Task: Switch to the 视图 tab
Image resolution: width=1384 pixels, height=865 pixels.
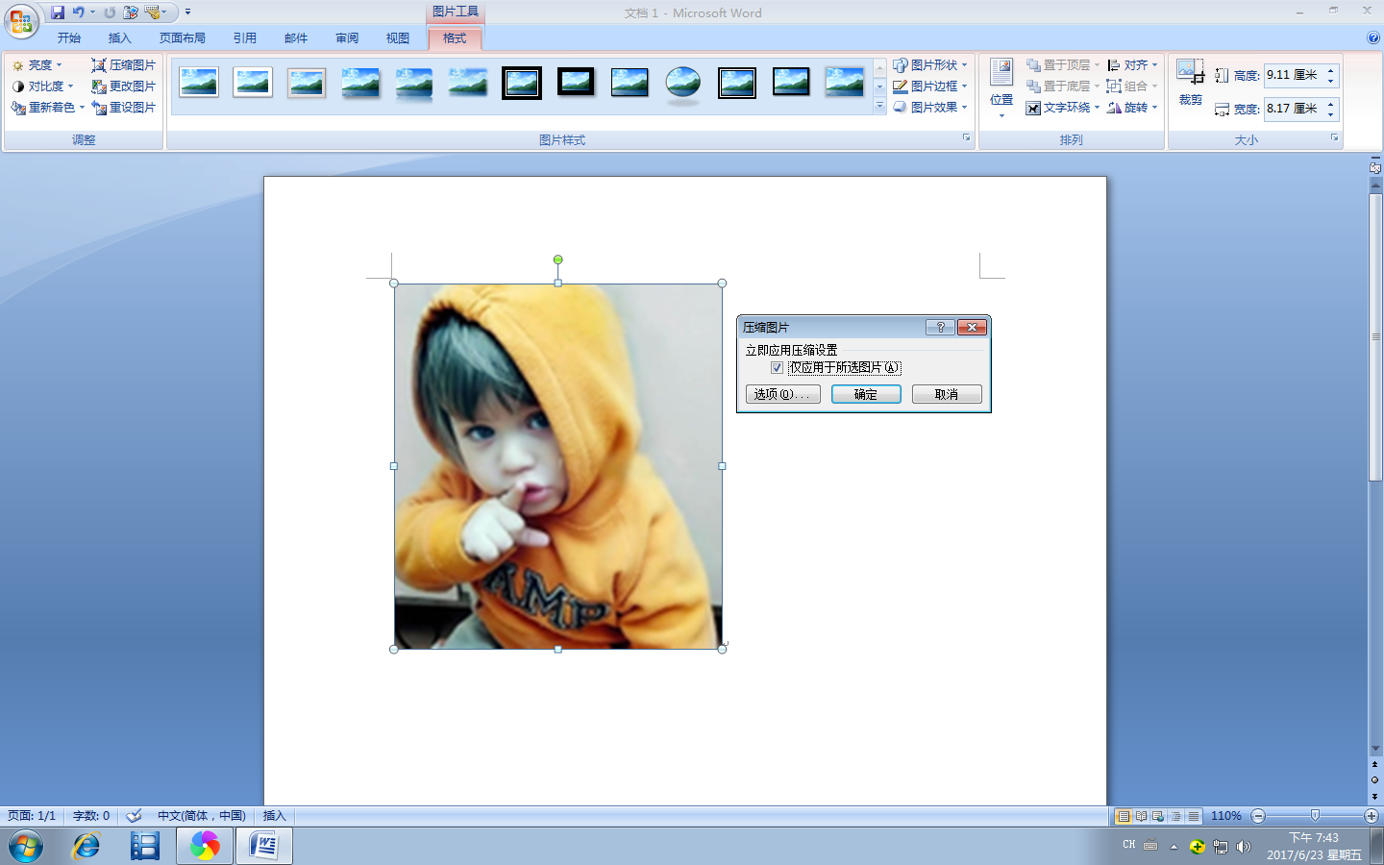Action: (x=398, y=38)
